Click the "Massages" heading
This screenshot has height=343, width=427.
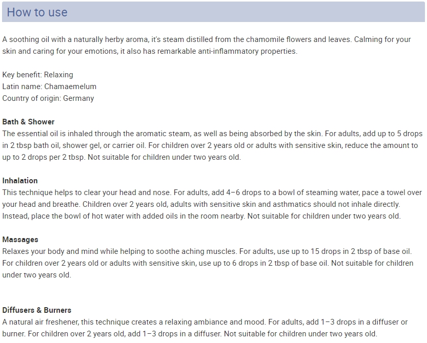20,240
